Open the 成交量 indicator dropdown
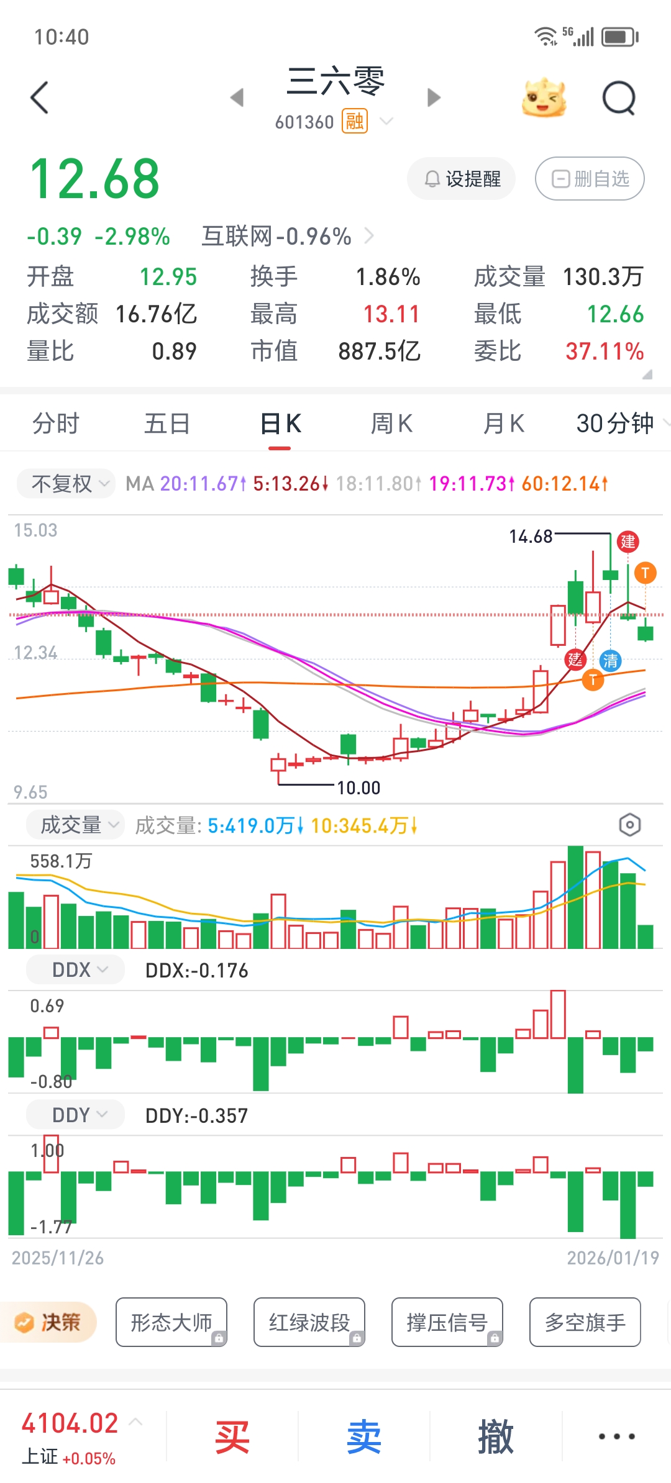This screenshot has width=671, height=1483. 75,825
